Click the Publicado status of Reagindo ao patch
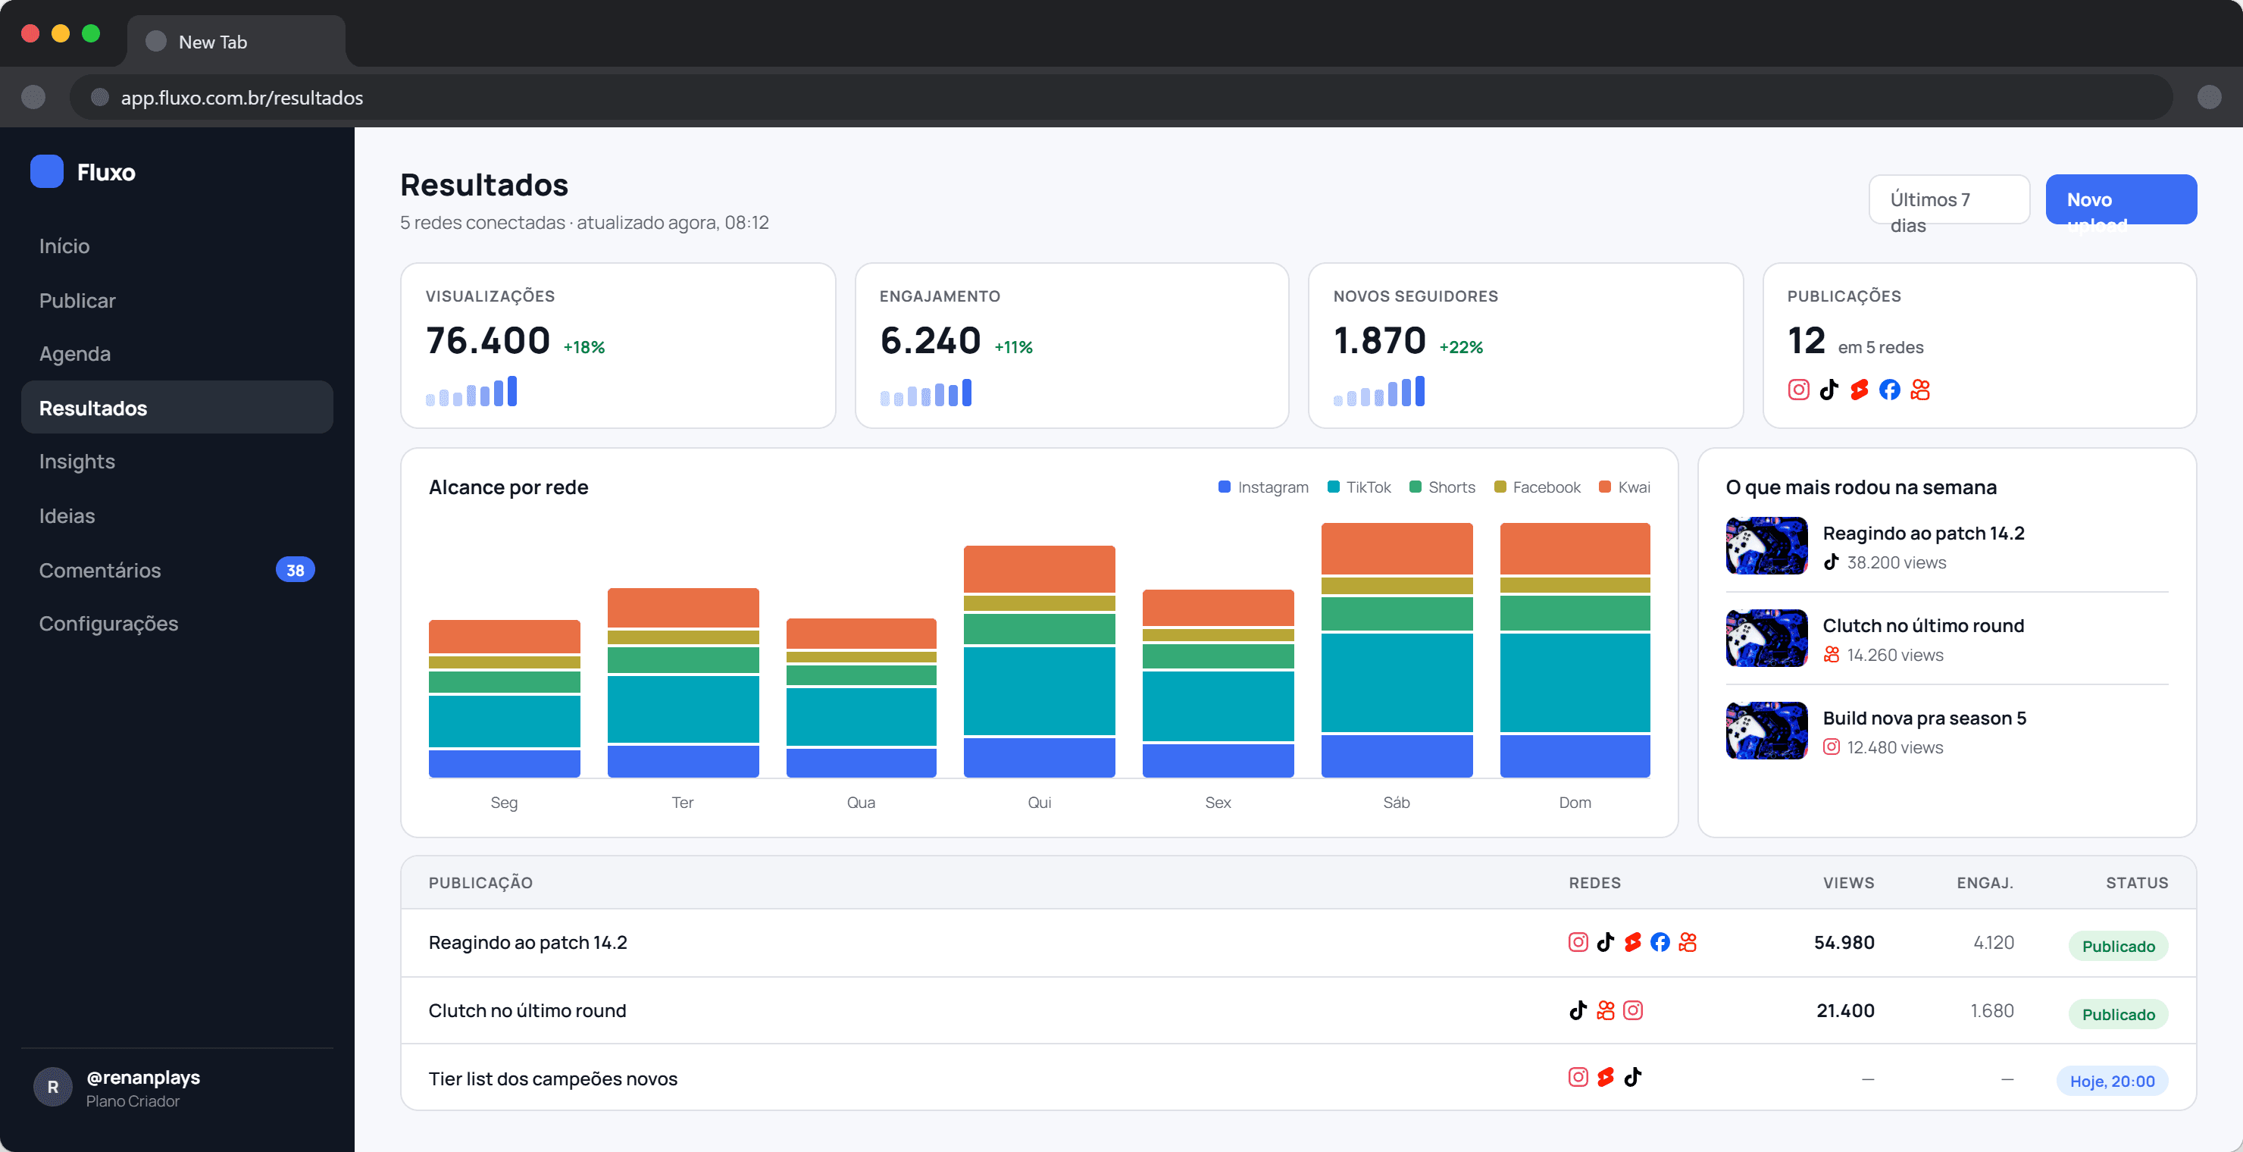Screen dimensions: 2243x1152 coord(2118,947)
